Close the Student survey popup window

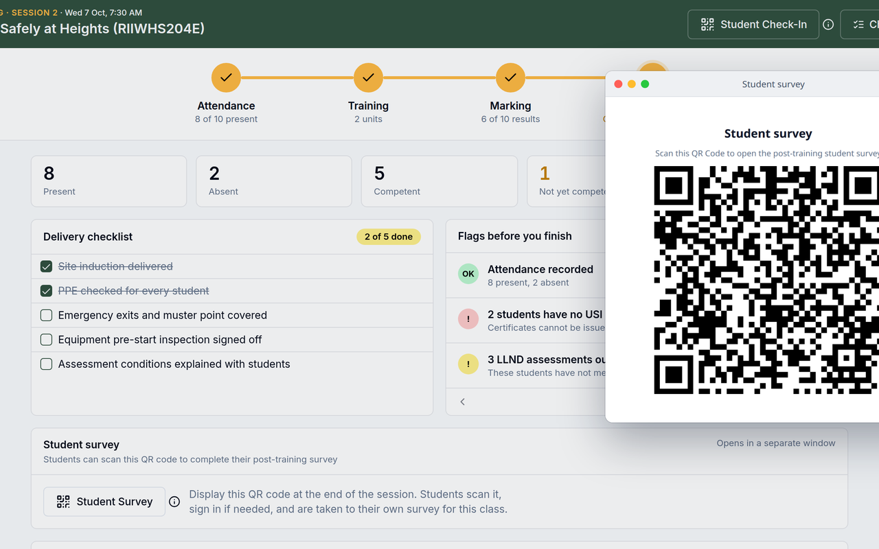[618, 84]
